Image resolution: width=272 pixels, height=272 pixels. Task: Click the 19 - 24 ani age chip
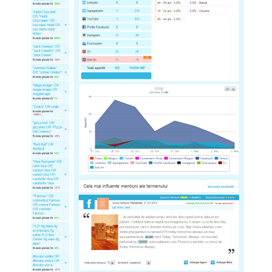(169, 11)
